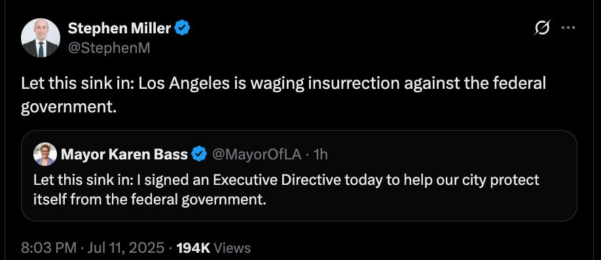Image resolution: width=601 pixels, height=260 pixels.
Task: Click Mayor Karen Bass's small avatar
Action: [x=45, y=154]
